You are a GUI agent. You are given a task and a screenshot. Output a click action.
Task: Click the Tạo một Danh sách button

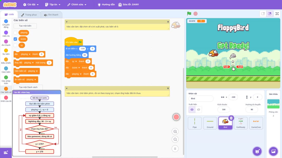28,87
